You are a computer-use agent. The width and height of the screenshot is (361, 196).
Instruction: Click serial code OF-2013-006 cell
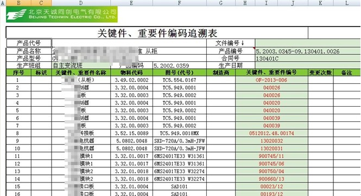pyautogui.click(x=271, y=80)
